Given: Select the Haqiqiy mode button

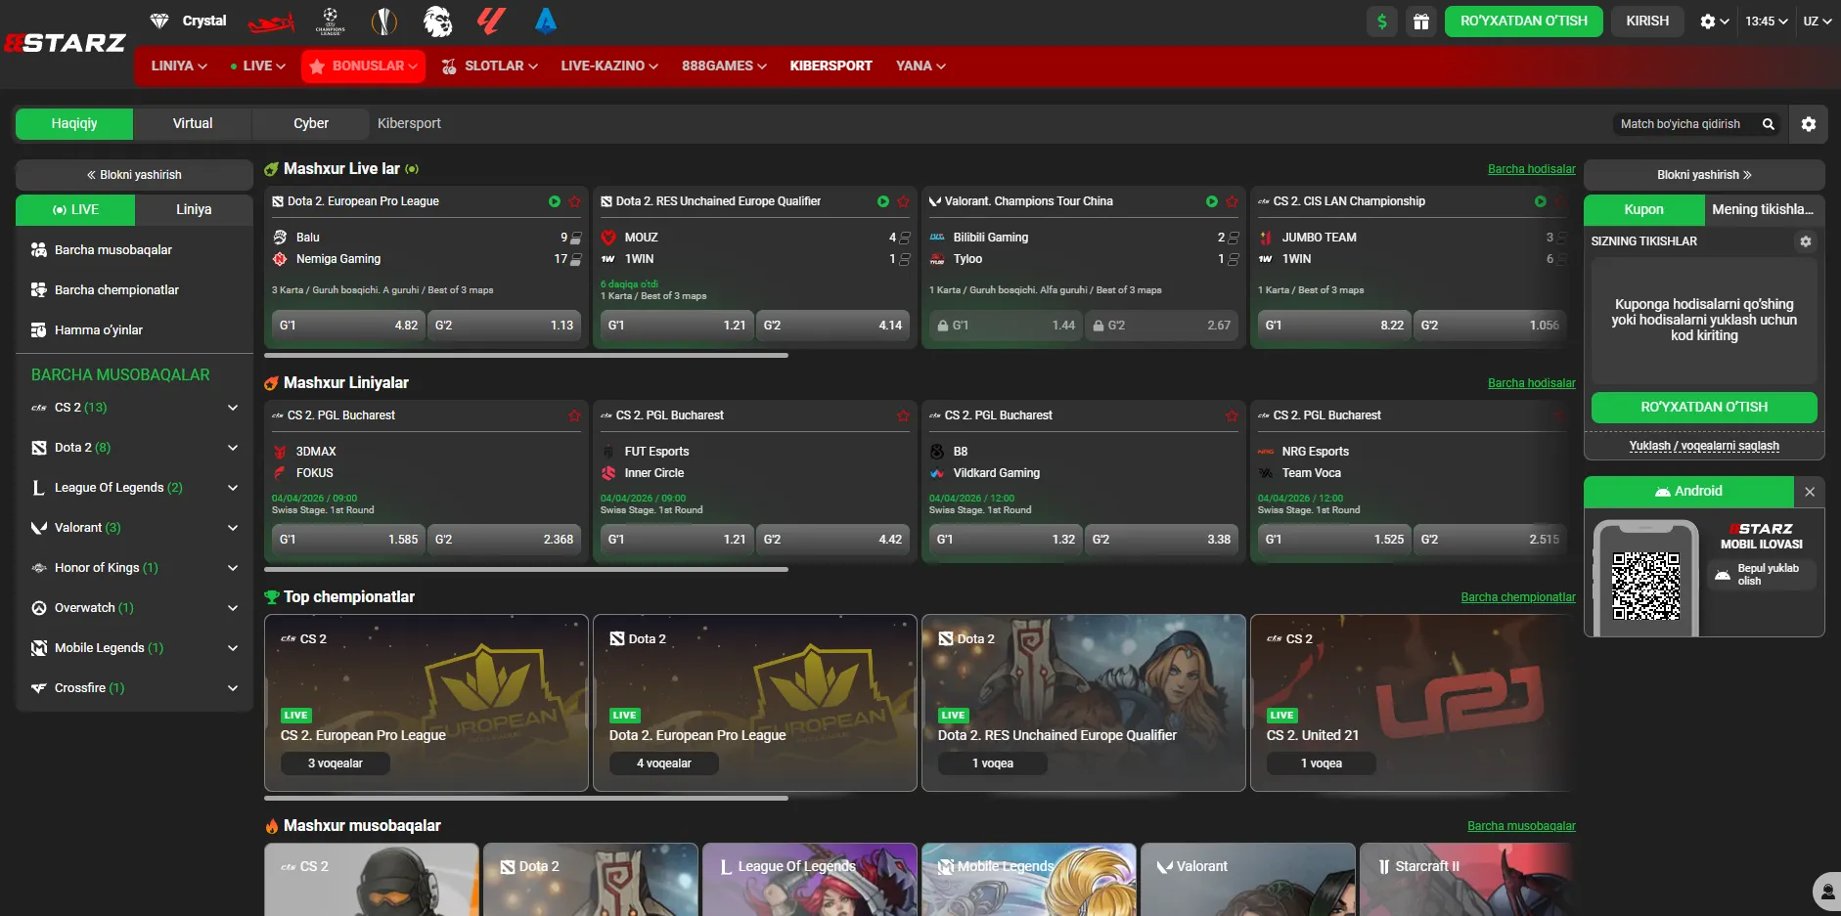Looking at the screenshot, I should (x=74, y=124).
